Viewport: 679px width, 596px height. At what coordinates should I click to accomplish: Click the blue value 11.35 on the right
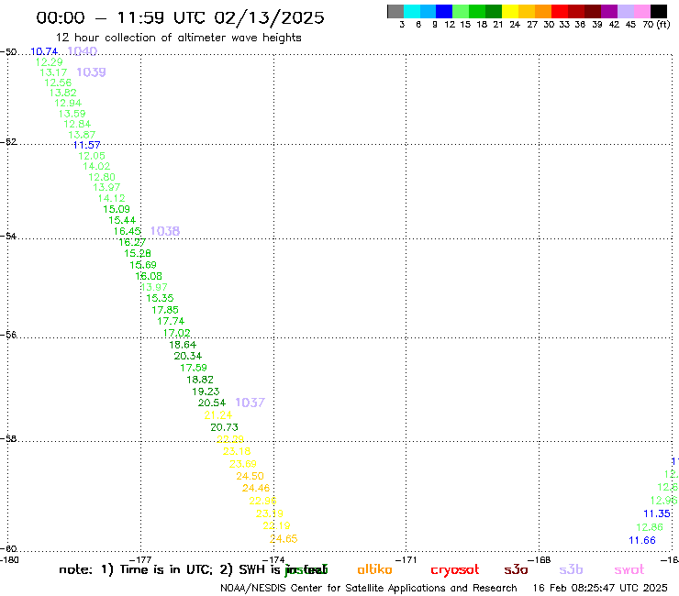(x=657, y=513)
